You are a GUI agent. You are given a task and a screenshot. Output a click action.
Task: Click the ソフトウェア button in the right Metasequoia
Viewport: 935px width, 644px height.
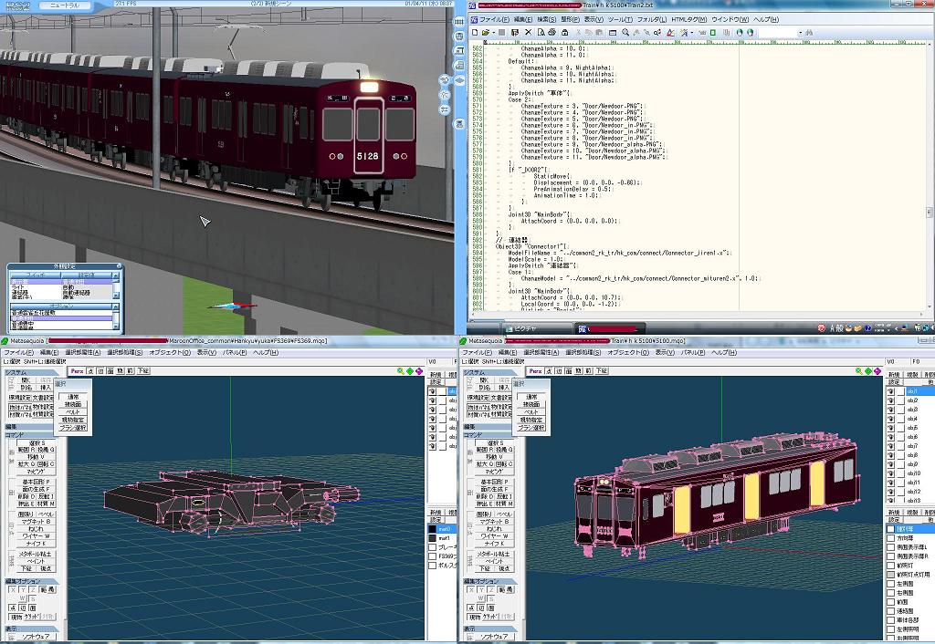click(x=494, y=637)
